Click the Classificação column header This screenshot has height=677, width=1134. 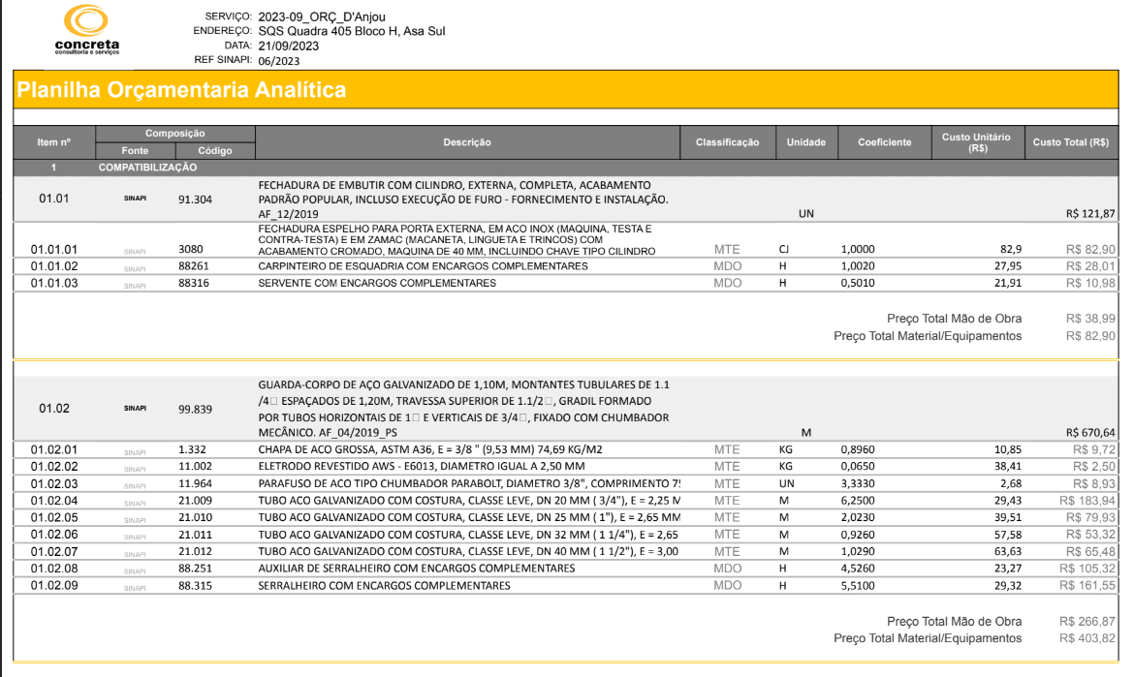tap(728, 142)
